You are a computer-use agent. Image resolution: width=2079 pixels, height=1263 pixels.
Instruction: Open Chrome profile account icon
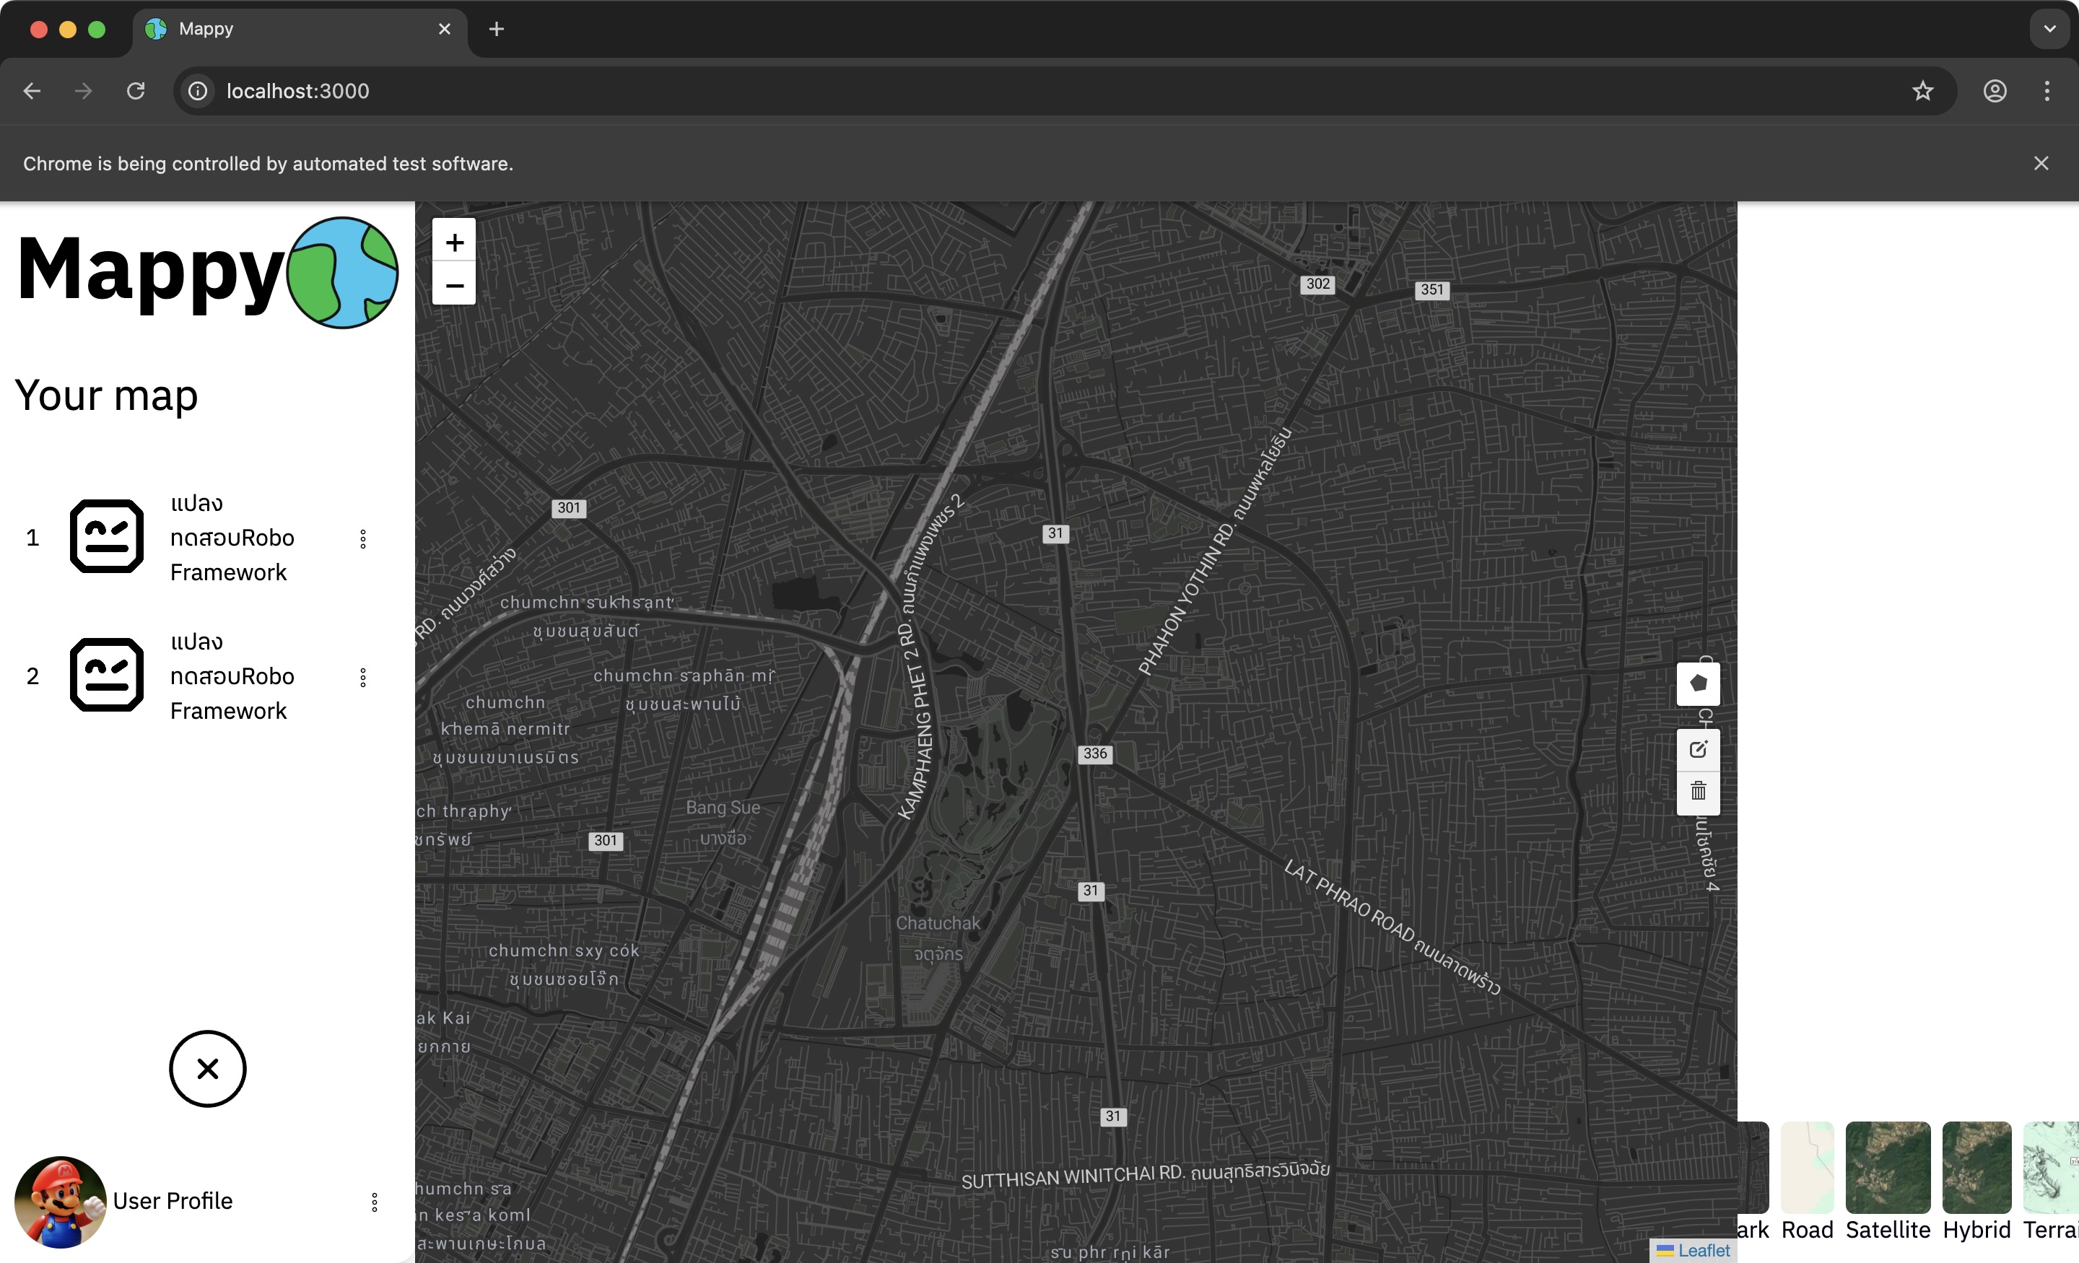click(1995, 91)
